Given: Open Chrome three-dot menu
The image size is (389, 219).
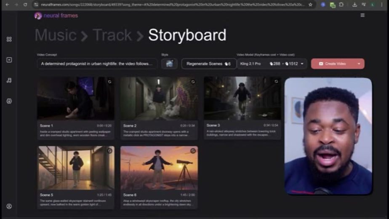Looking at the screenshot, I should [x=381, y=5].
